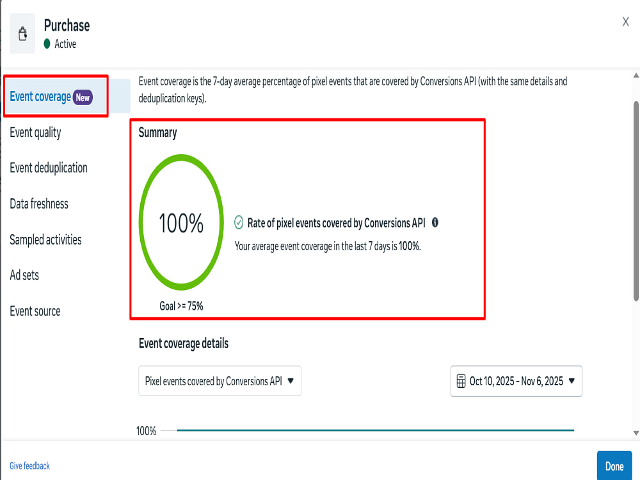
Task: Click the Done button
Action: click(x=614, y=466)
